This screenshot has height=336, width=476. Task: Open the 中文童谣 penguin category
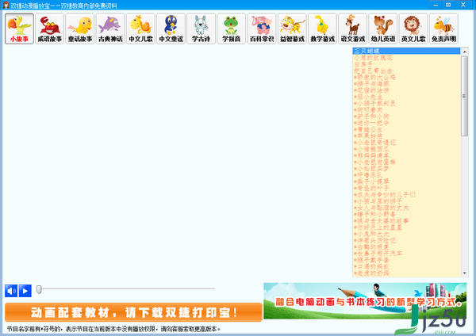(171, 29)
